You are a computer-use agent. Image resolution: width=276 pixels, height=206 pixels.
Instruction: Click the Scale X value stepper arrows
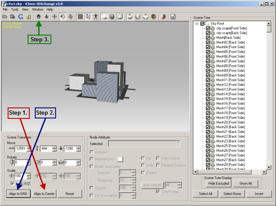coord(29,176)
